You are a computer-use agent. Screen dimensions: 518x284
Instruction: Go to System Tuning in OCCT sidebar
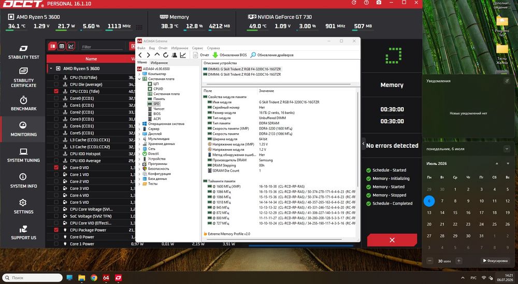[x=23, y=155]
